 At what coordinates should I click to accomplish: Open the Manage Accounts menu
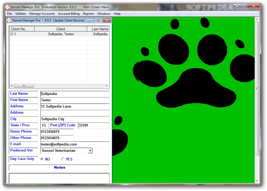(42, 14)
